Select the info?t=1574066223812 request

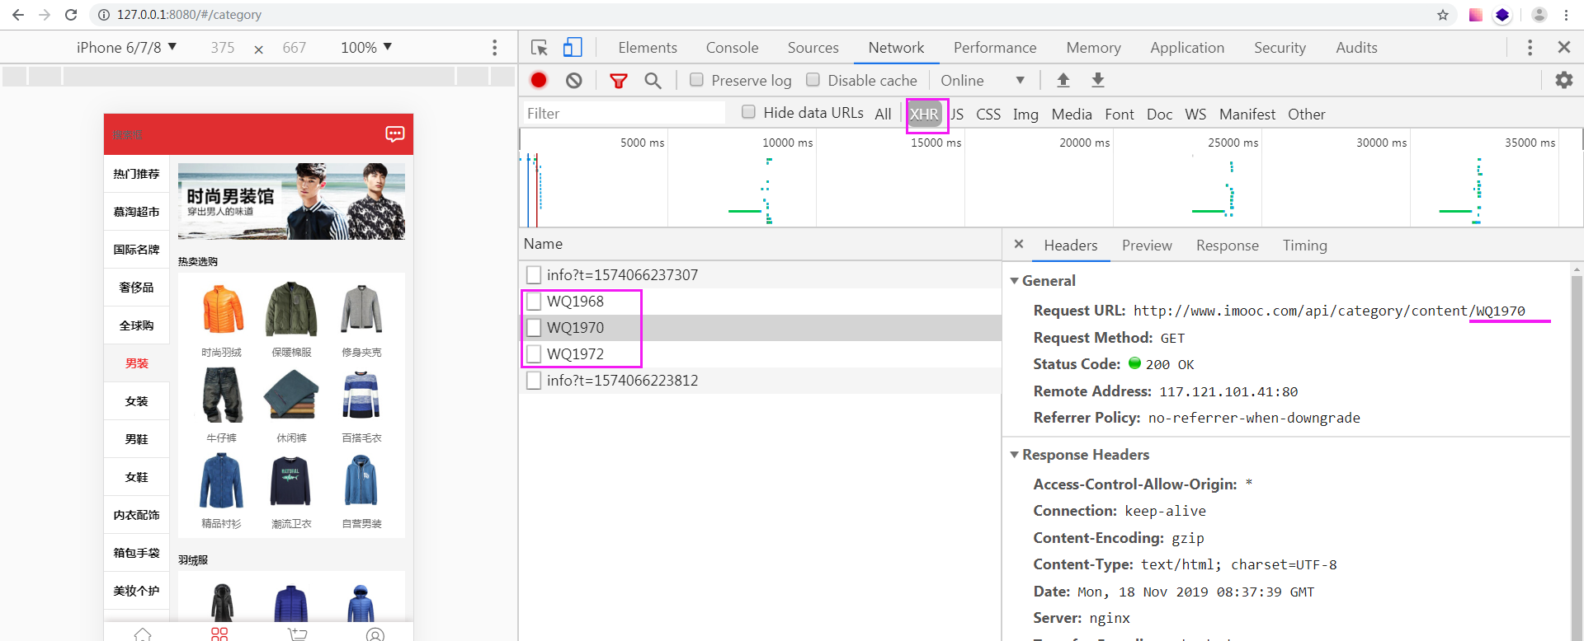(761, 381)
